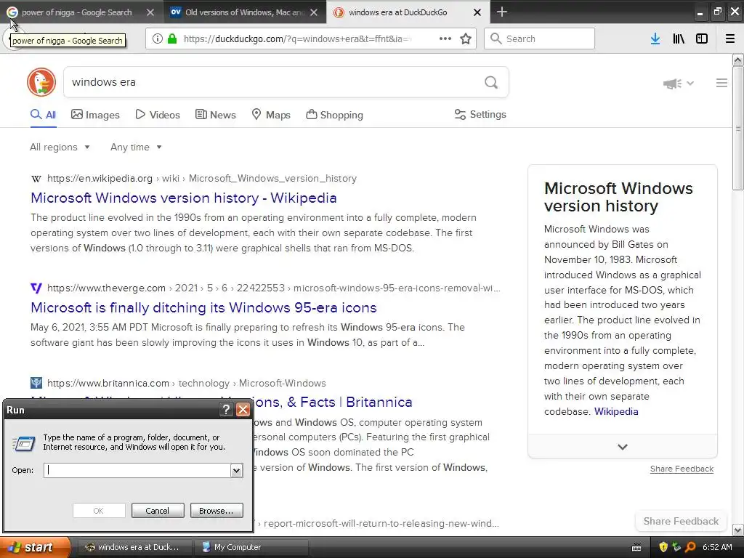Click the magnifier search icon in DuckDuckGo box
Image resolution: width=744 pixels, height=558 pixels.
click(x=491, y=83)
